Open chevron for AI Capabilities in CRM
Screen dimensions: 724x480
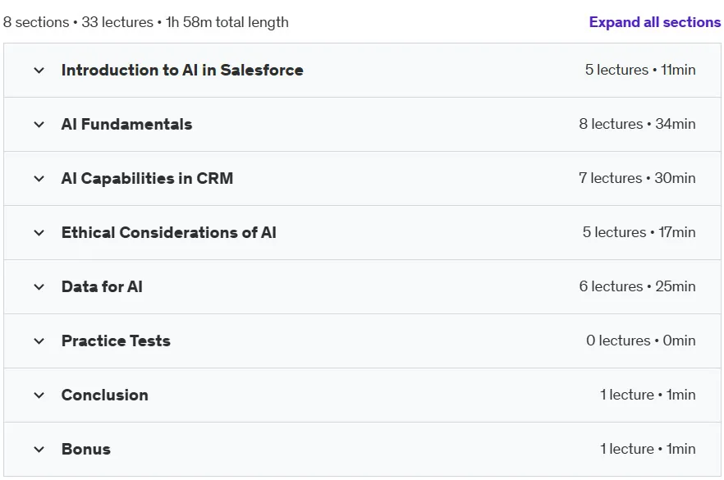pos(39,179)
